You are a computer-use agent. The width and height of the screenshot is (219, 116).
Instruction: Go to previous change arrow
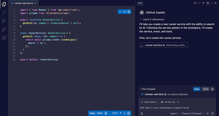click(x=120, y=113)
